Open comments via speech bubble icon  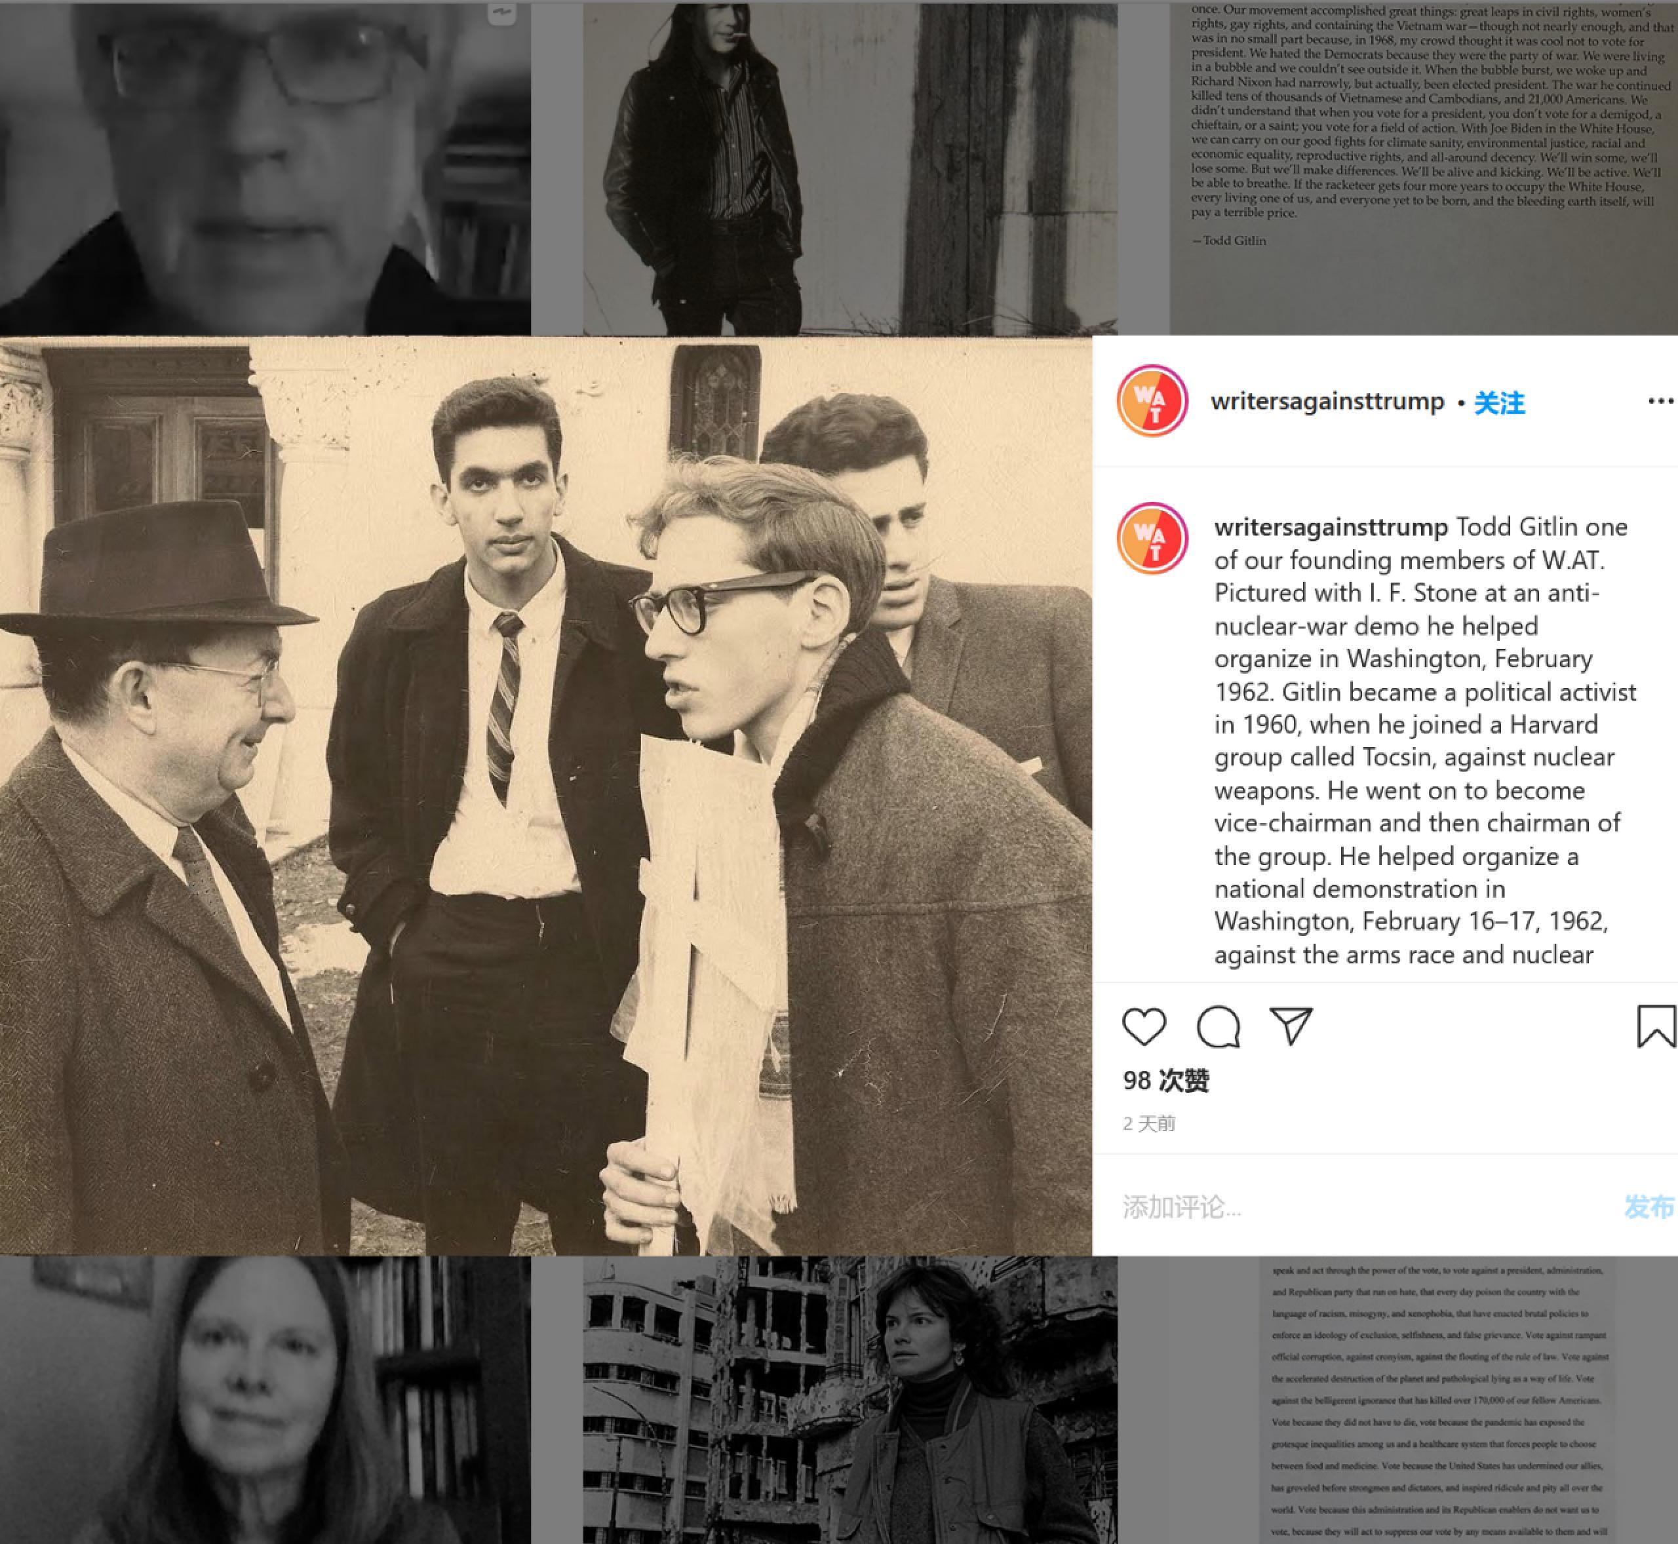coord(1219,1027)
